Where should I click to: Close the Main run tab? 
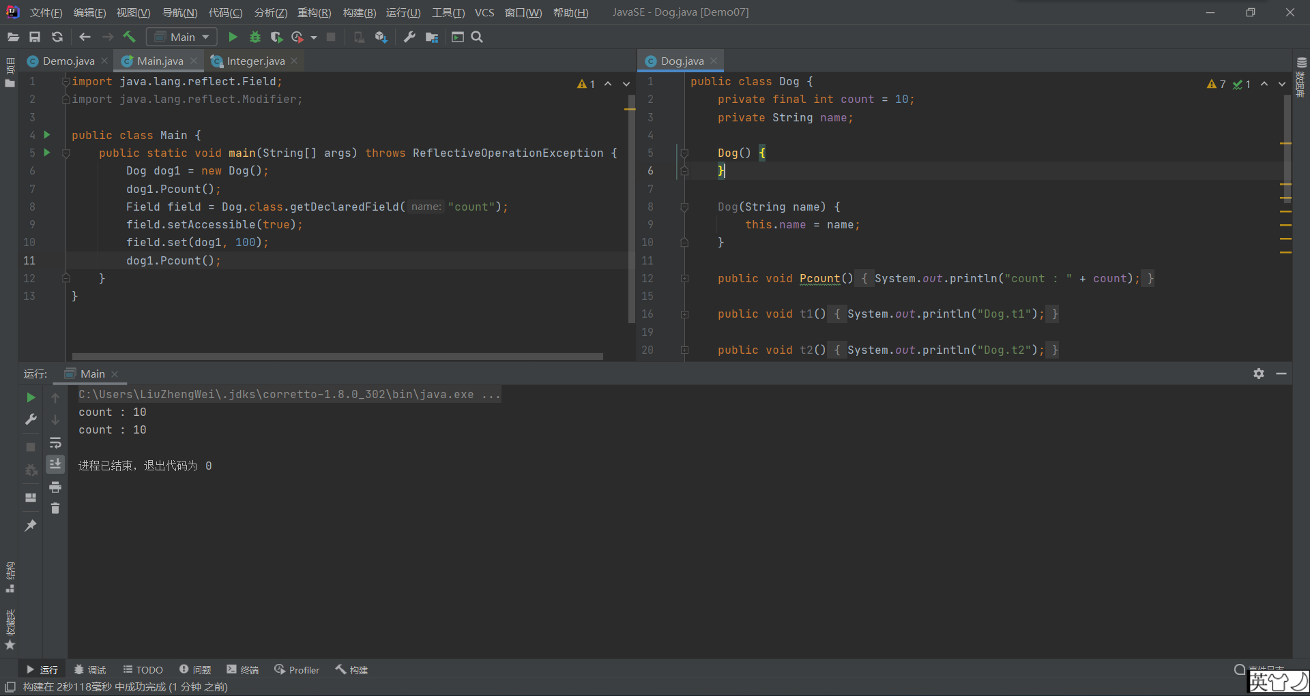(x=115, y=374)
